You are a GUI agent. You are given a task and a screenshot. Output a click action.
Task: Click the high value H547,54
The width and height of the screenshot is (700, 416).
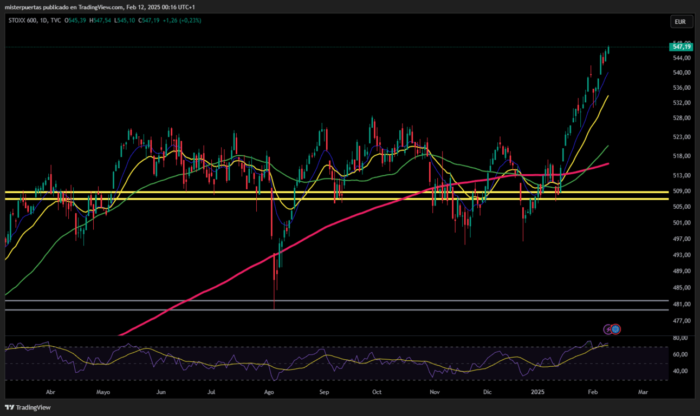coord(101,21)
